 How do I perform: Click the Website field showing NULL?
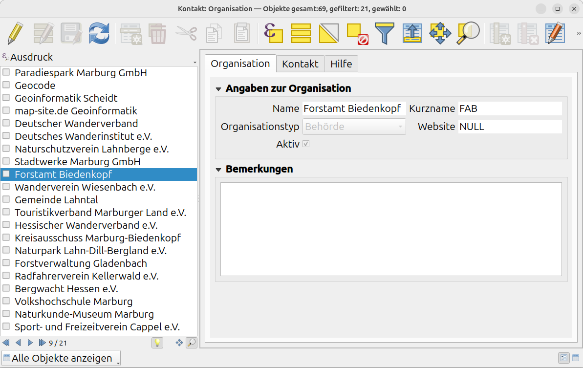coord(510,127)
